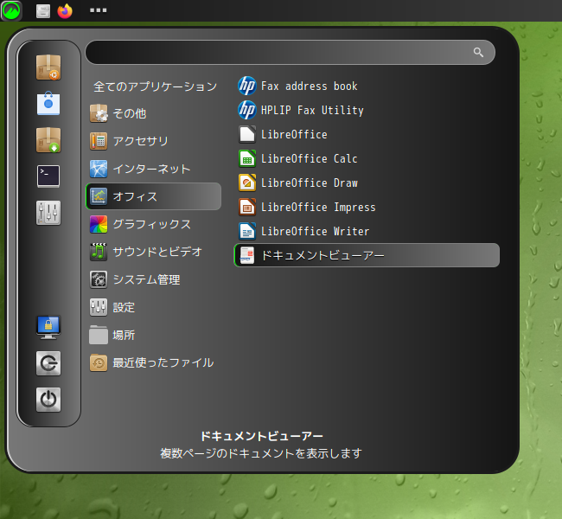The image size is (562, 519).
Task: Lock the screen using monitor padlock icon
Action: coord(48,328)
